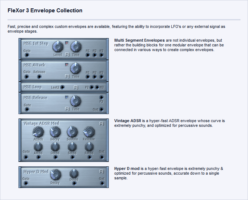
Task: Click the N2 jack on MSE Attack
Action: (95, 77)
